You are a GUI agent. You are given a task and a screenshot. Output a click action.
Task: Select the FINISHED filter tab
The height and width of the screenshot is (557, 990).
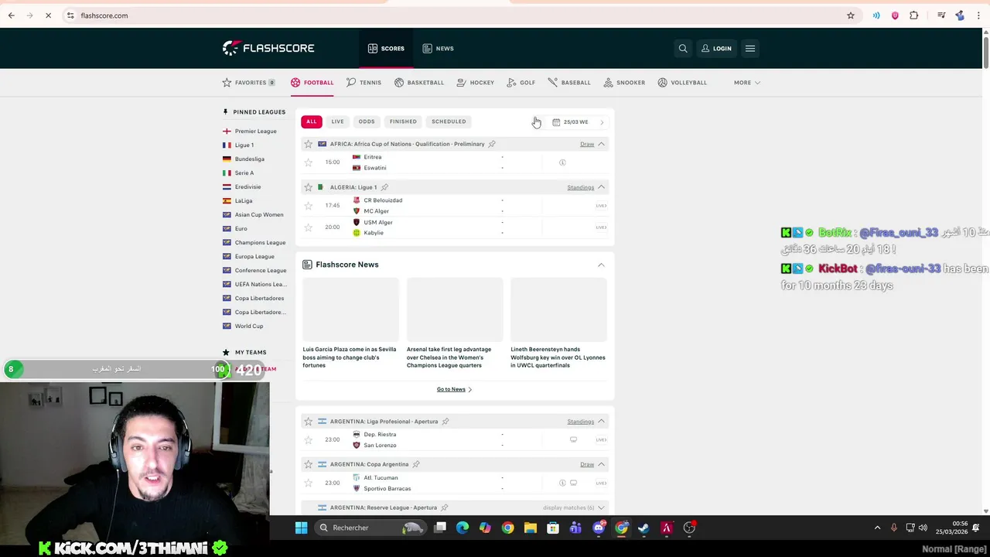click(403, 121)
